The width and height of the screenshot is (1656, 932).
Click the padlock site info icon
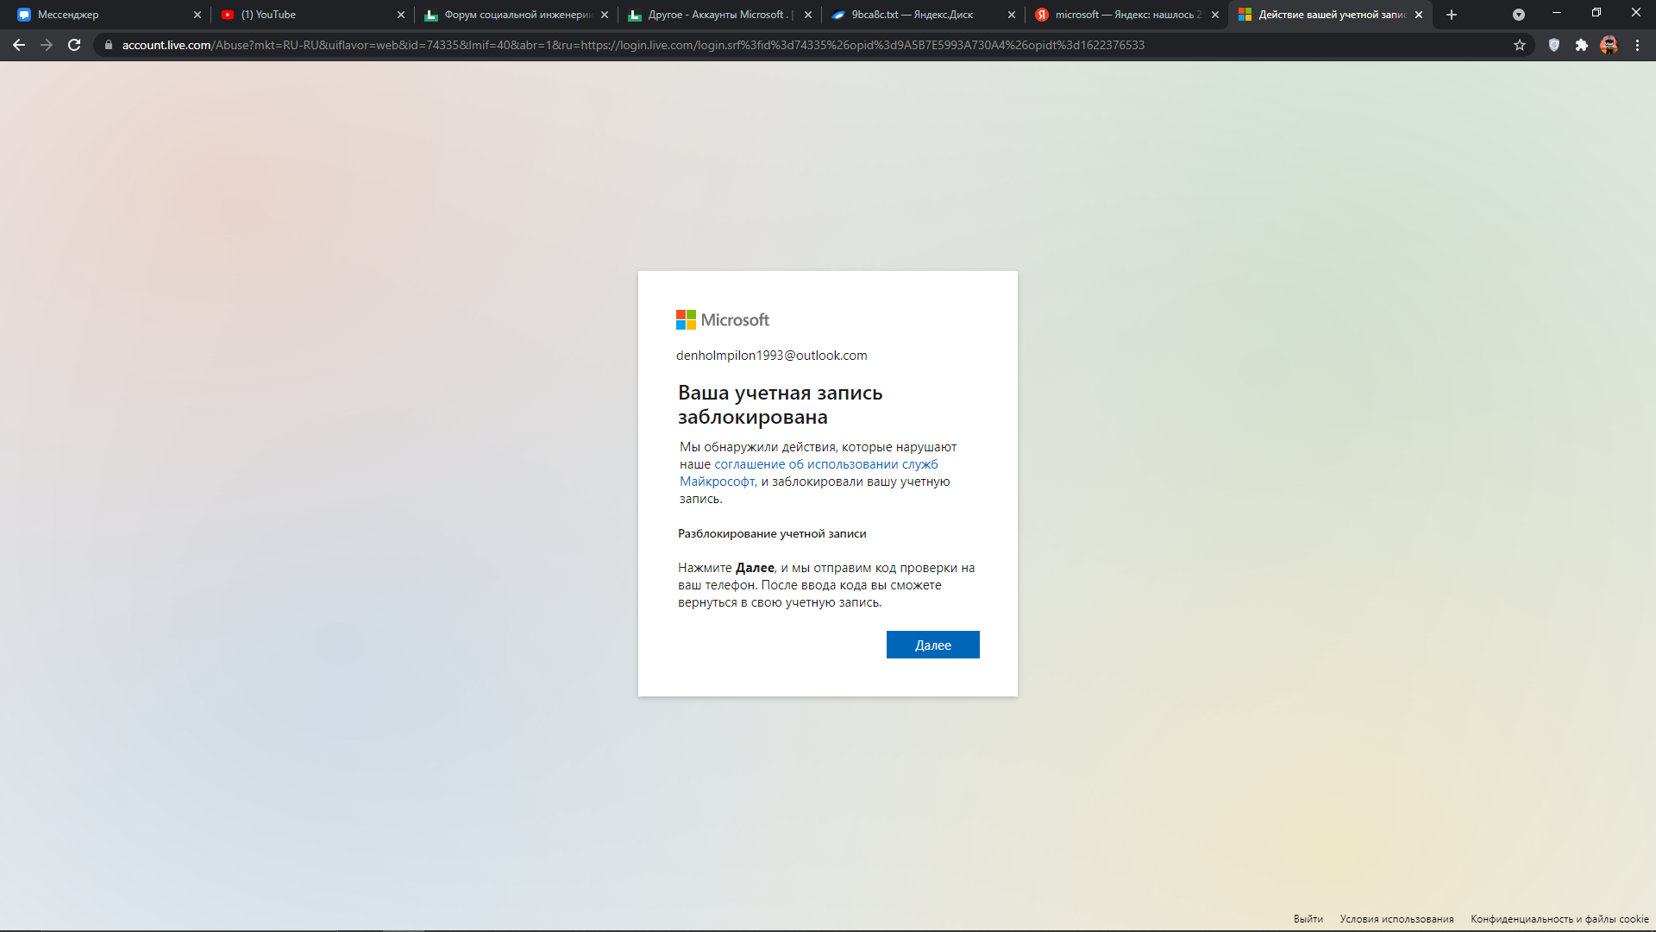pos(109,45)
